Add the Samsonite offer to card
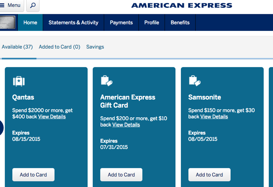Viewport: 273px width, 187px height. tap(209, 175)
